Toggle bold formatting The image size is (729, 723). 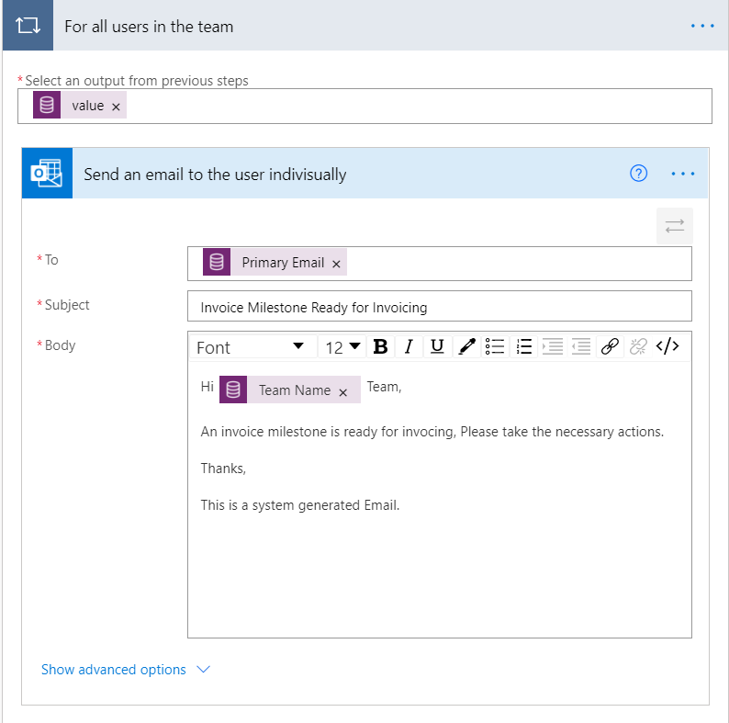pos(381,346)
